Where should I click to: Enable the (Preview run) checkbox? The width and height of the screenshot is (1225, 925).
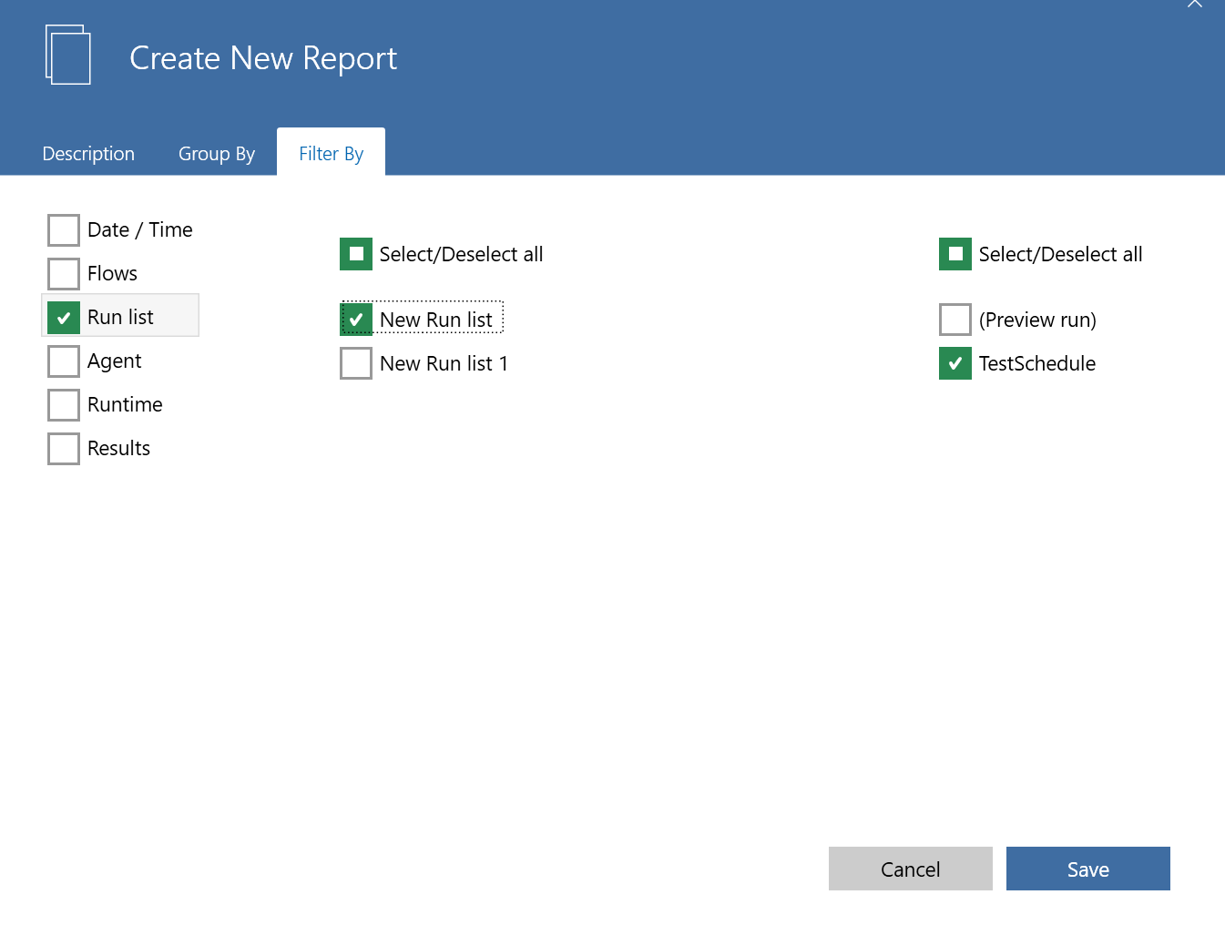pos(954,320)
